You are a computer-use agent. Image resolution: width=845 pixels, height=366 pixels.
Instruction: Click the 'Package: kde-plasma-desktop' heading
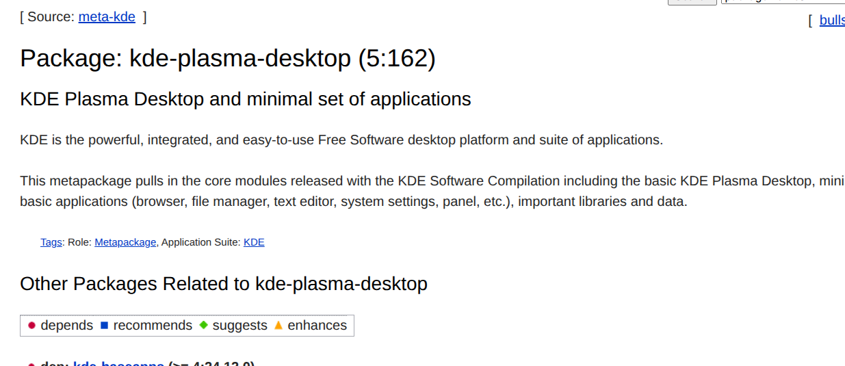pyautogui.click(x=227, y=59)
